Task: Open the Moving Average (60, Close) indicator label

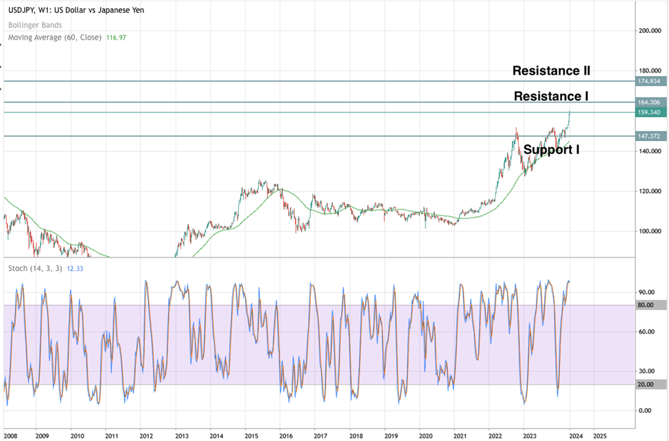Action: click(x=55, y=37)
